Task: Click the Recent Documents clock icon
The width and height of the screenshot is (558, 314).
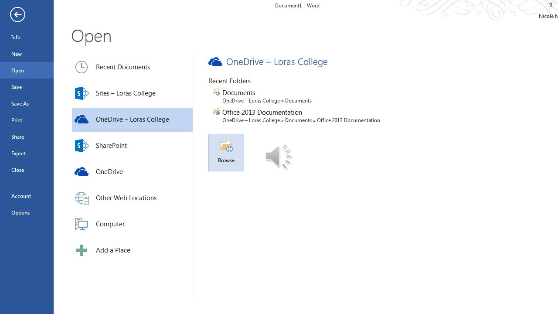Action: coord(82,67)
